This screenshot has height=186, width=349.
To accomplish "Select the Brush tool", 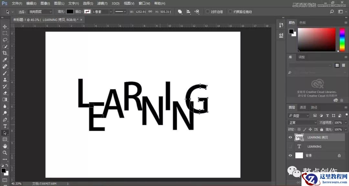I will [x=5, y=73].
